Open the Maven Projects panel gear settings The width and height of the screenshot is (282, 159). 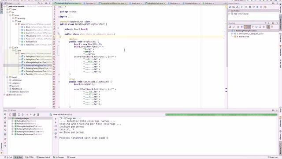273,3
